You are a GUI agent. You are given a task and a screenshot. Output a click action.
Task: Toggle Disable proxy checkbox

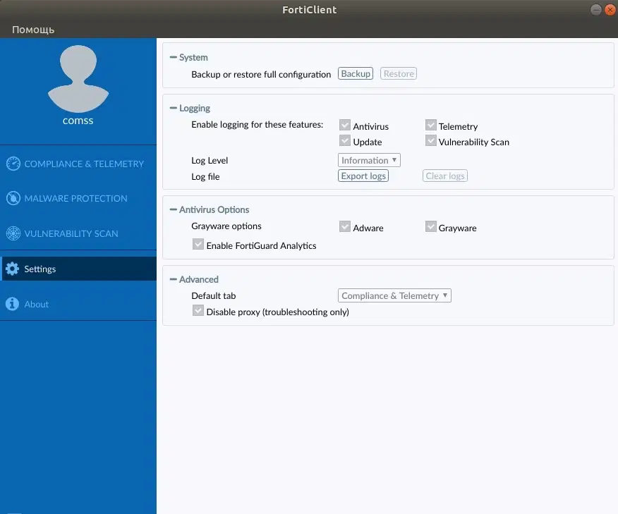tap(198, 310)
